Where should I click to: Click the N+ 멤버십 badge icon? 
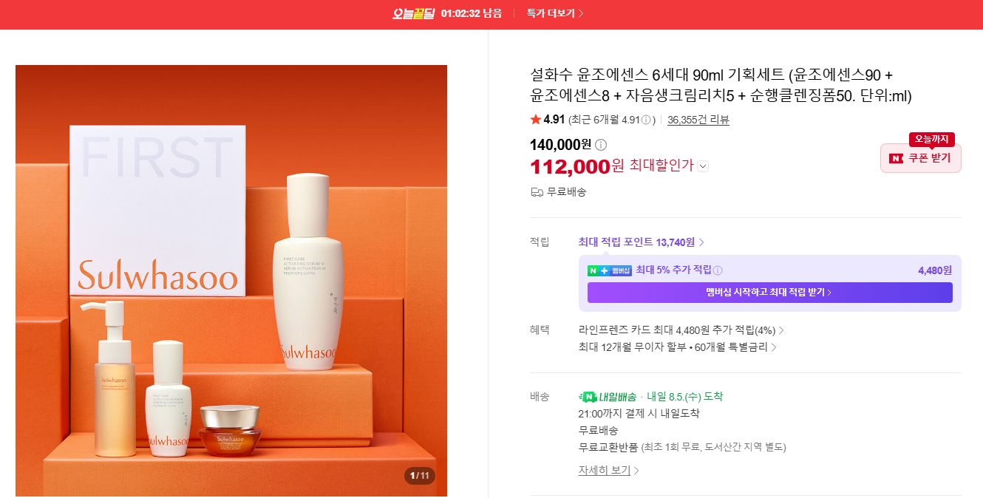610,270
